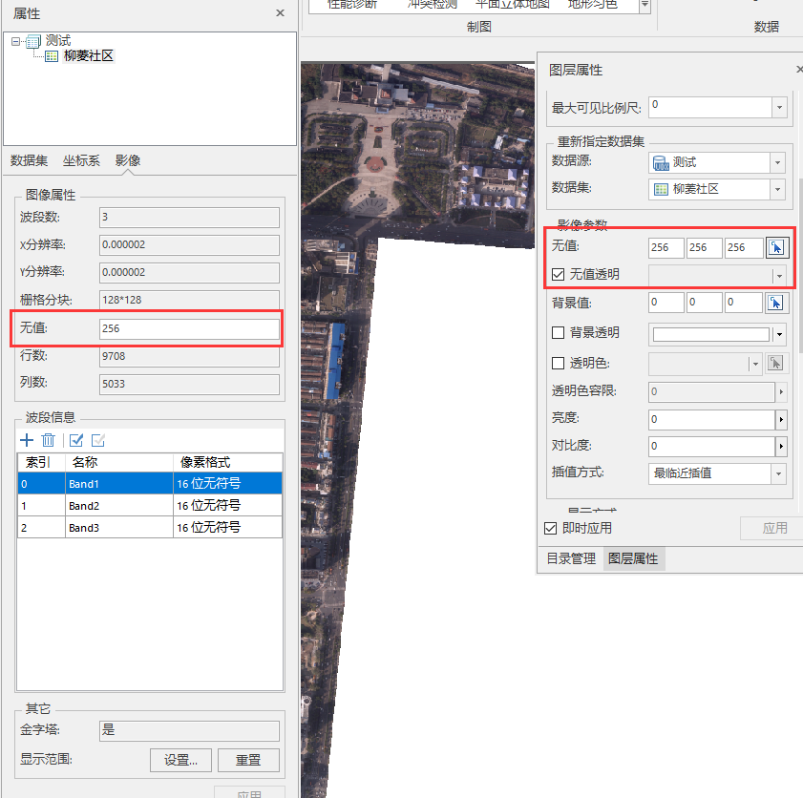This screenshot has width=803, height=798.
Task: Click the 波段数 value 3
Action: (189, 218)
